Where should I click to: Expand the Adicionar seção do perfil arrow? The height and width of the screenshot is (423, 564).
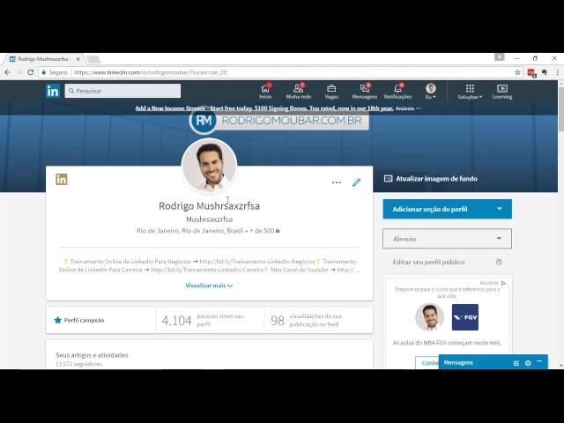pos(500,209)
